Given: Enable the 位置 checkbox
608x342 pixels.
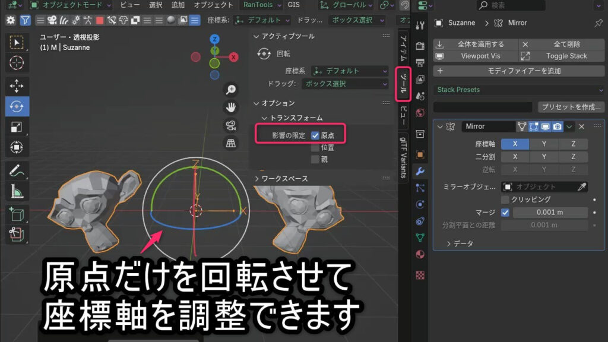Looking at the screenshot, I should [315, 147].
